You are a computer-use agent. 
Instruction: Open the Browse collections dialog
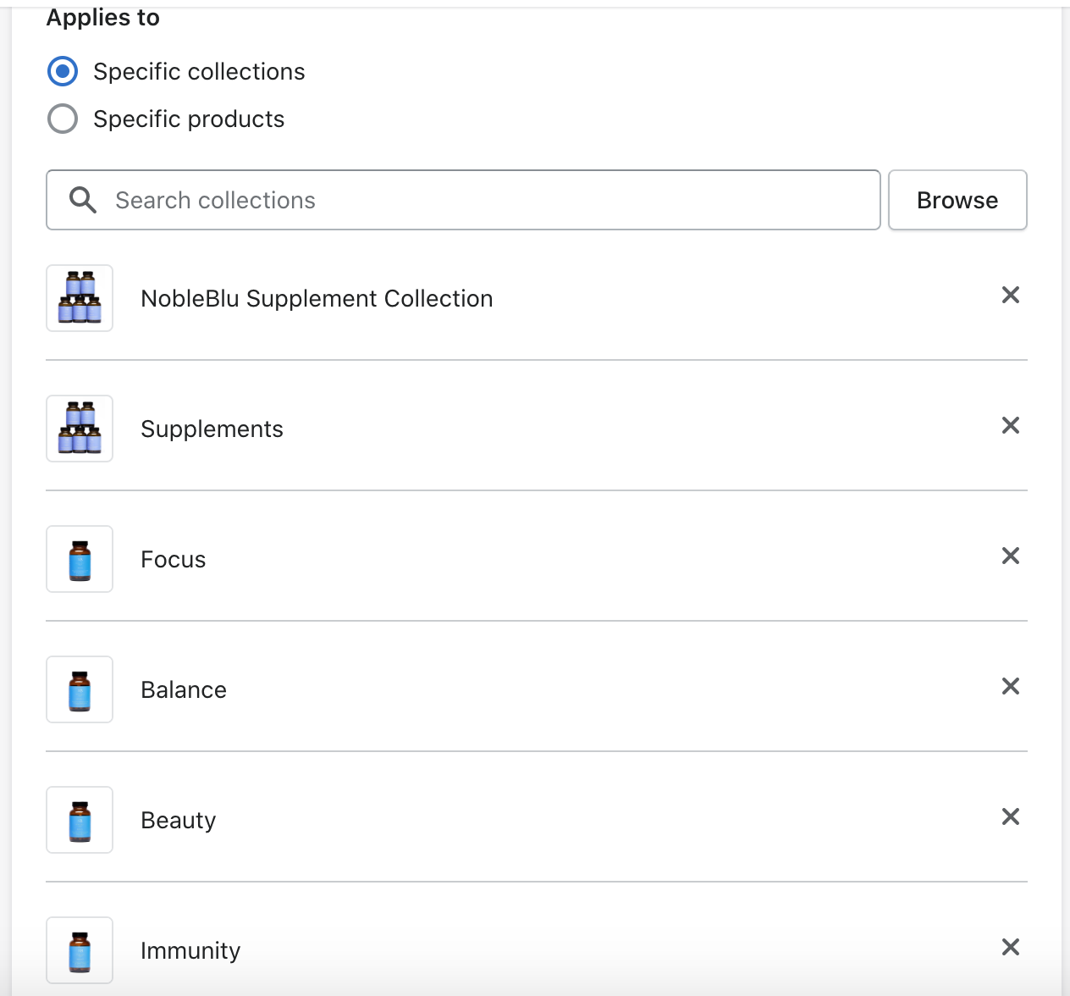(x=957, y=200)
